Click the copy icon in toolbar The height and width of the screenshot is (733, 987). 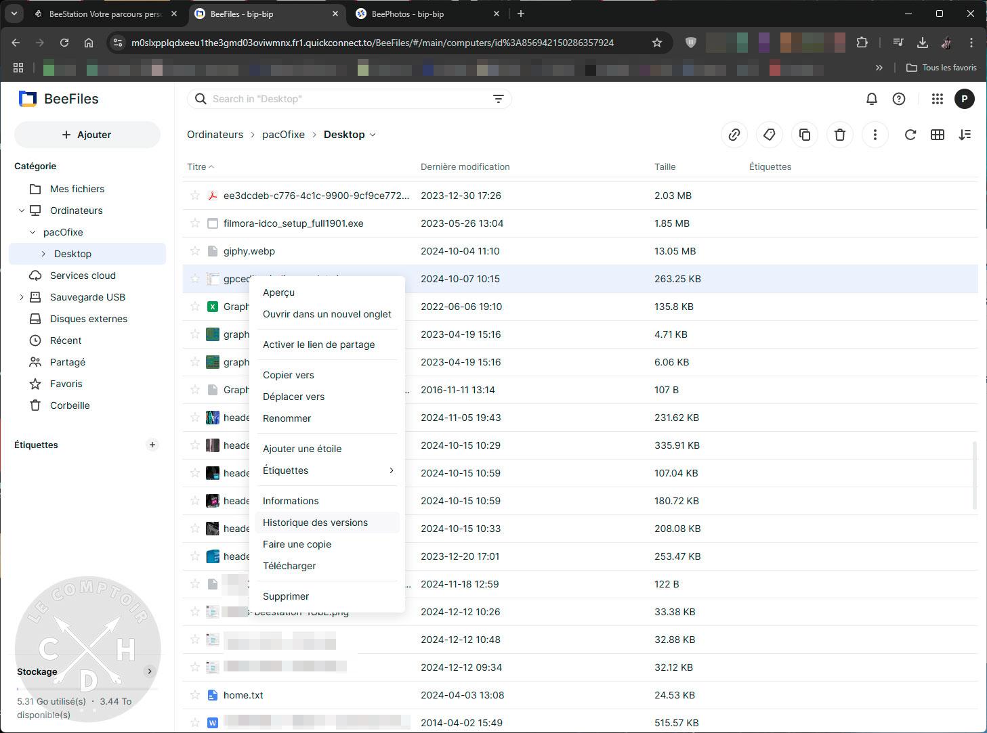pos(805,135)
